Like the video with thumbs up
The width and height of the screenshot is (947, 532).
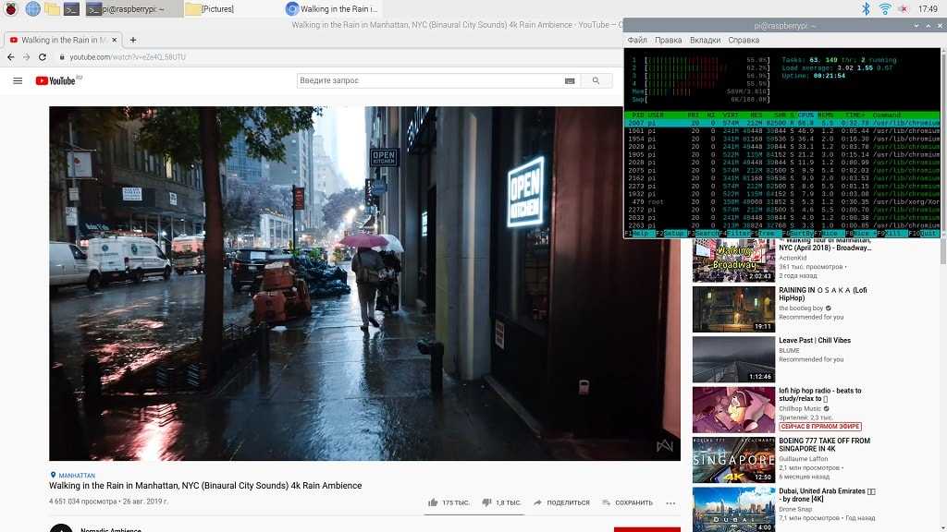click(433, 502)
